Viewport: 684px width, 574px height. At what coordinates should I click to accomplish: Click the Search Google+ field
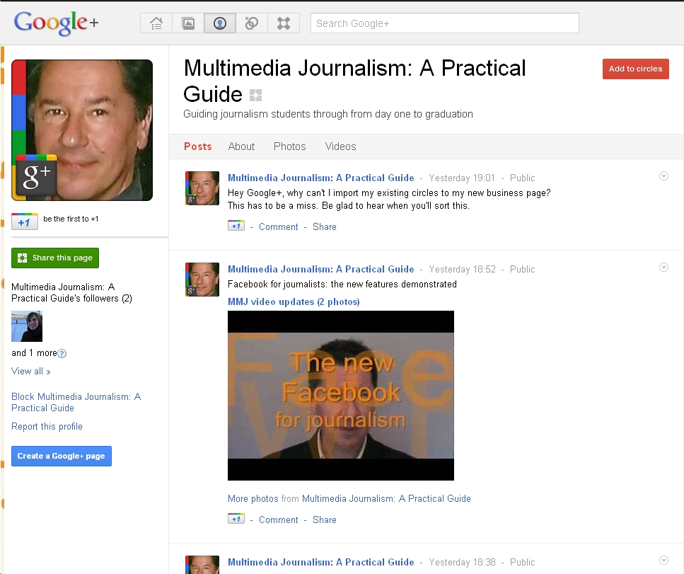444,23
